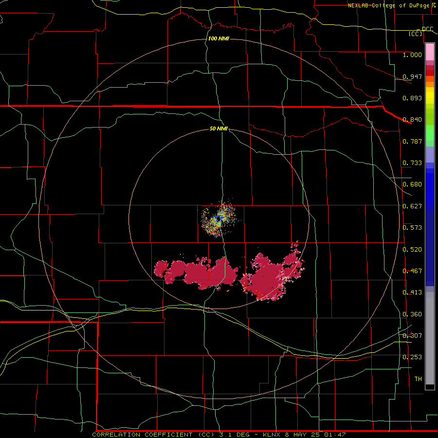Viewport: 438px width, 438px height.
Task: Click the 1.000 legend value
Action: pos(412,55)
